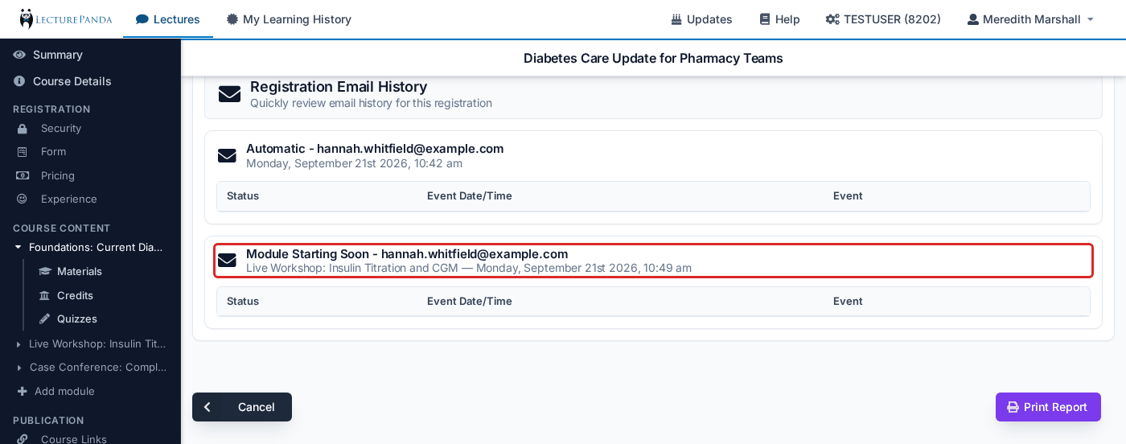1126x444 pixels.
Task: Open TESTUSER (8202) settings
Action: (883, 18)
